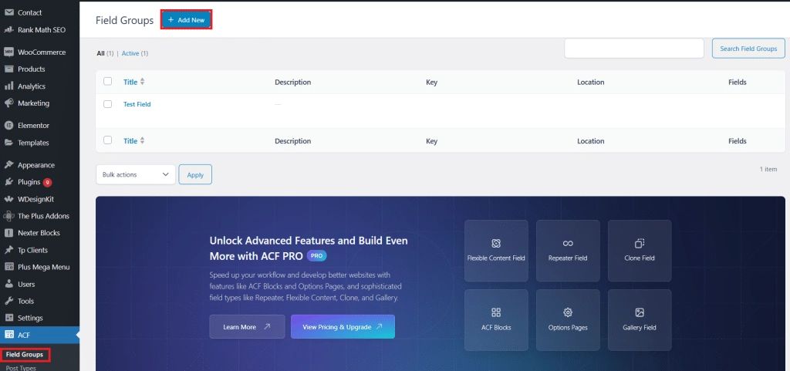
Task: Toggle the select-all checkbox in table footer
Action: (x=108, y=140)
